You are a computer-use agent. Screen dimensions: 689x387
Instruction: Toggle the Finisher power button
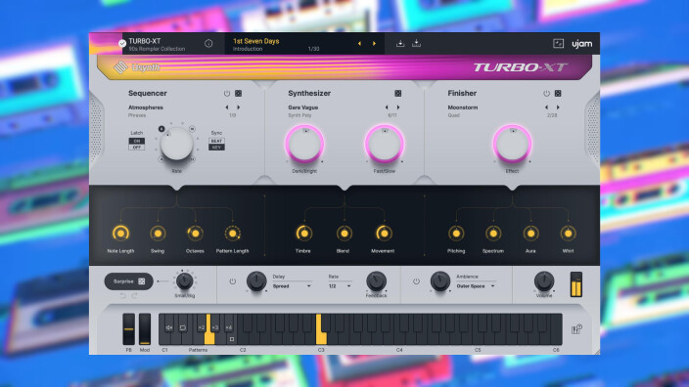pyautogui.click(x=546, y=94)
